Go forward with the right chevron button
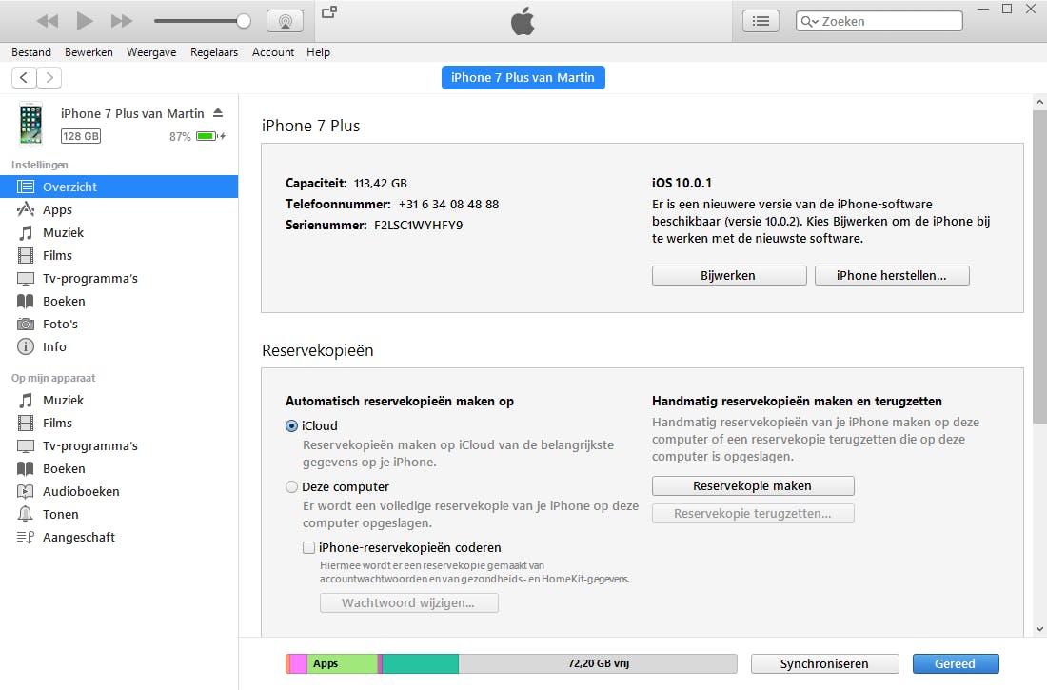Image resolution: width=1047 pixels, height=690 pixels. pyautogui.click(x=49, y=77)
